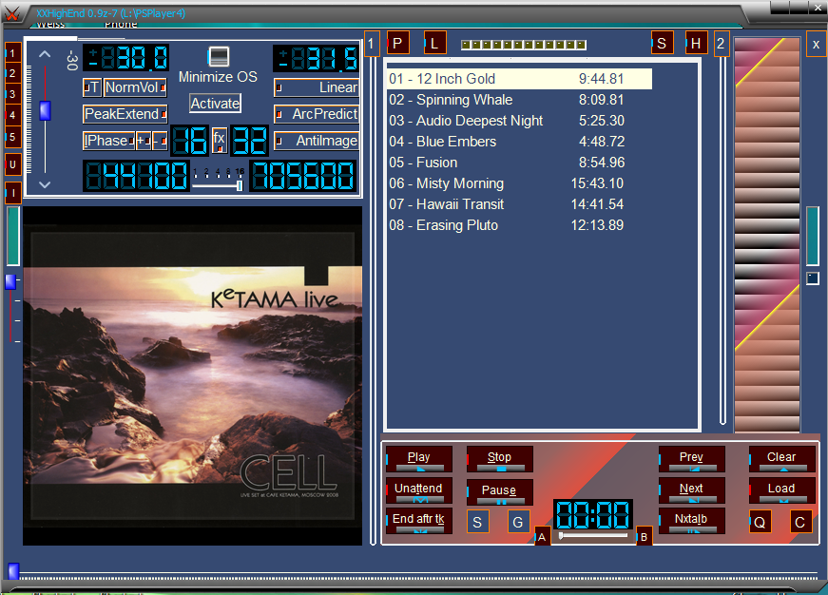The image size is (828, 595).
Task: Click the 705600 output rate display
Action: (x=303, y=176)
